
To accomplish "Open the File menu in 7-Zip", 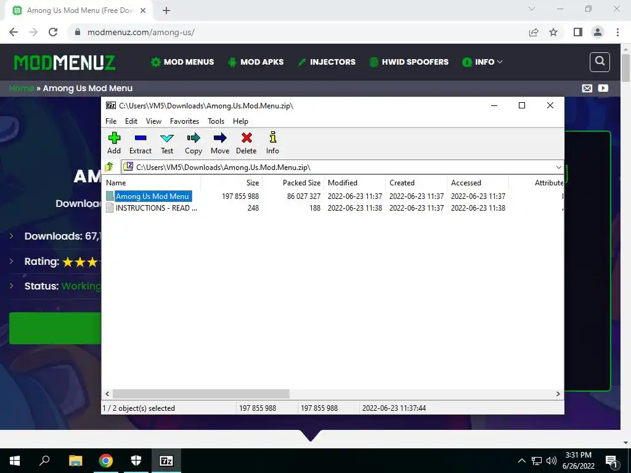I will (111, 121).
